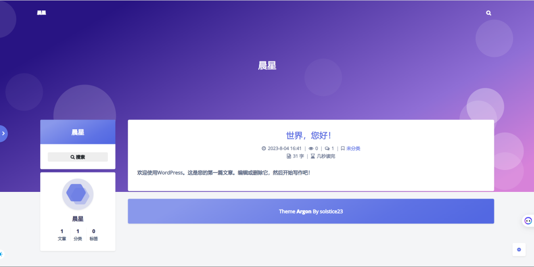Click the book logo icon in the header

[41, 13]
